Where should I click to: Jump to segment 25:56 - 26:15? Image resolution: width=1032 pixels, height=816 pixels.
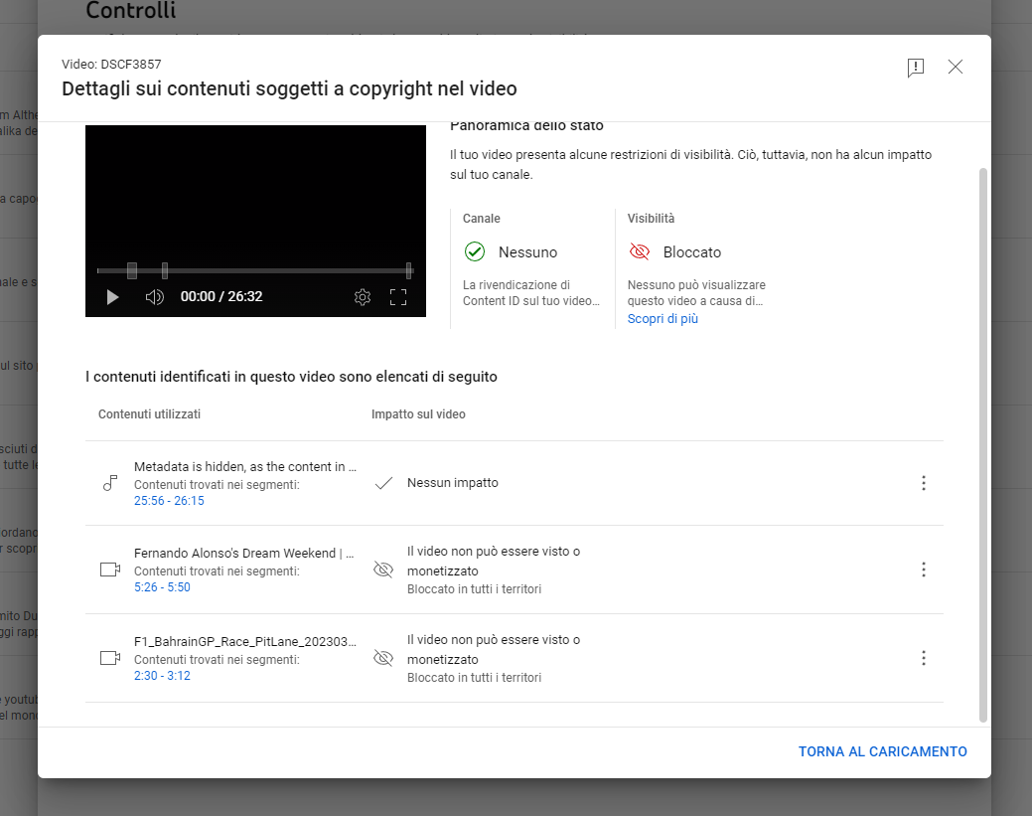tap(169, 501)
